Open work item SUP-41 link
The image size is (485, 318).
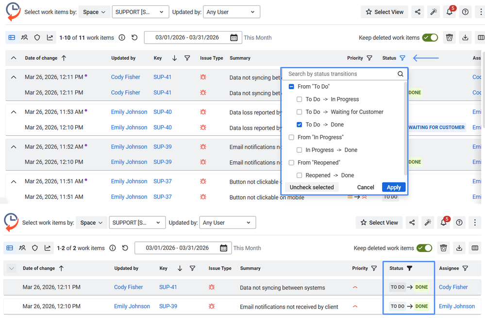point(162,77)
